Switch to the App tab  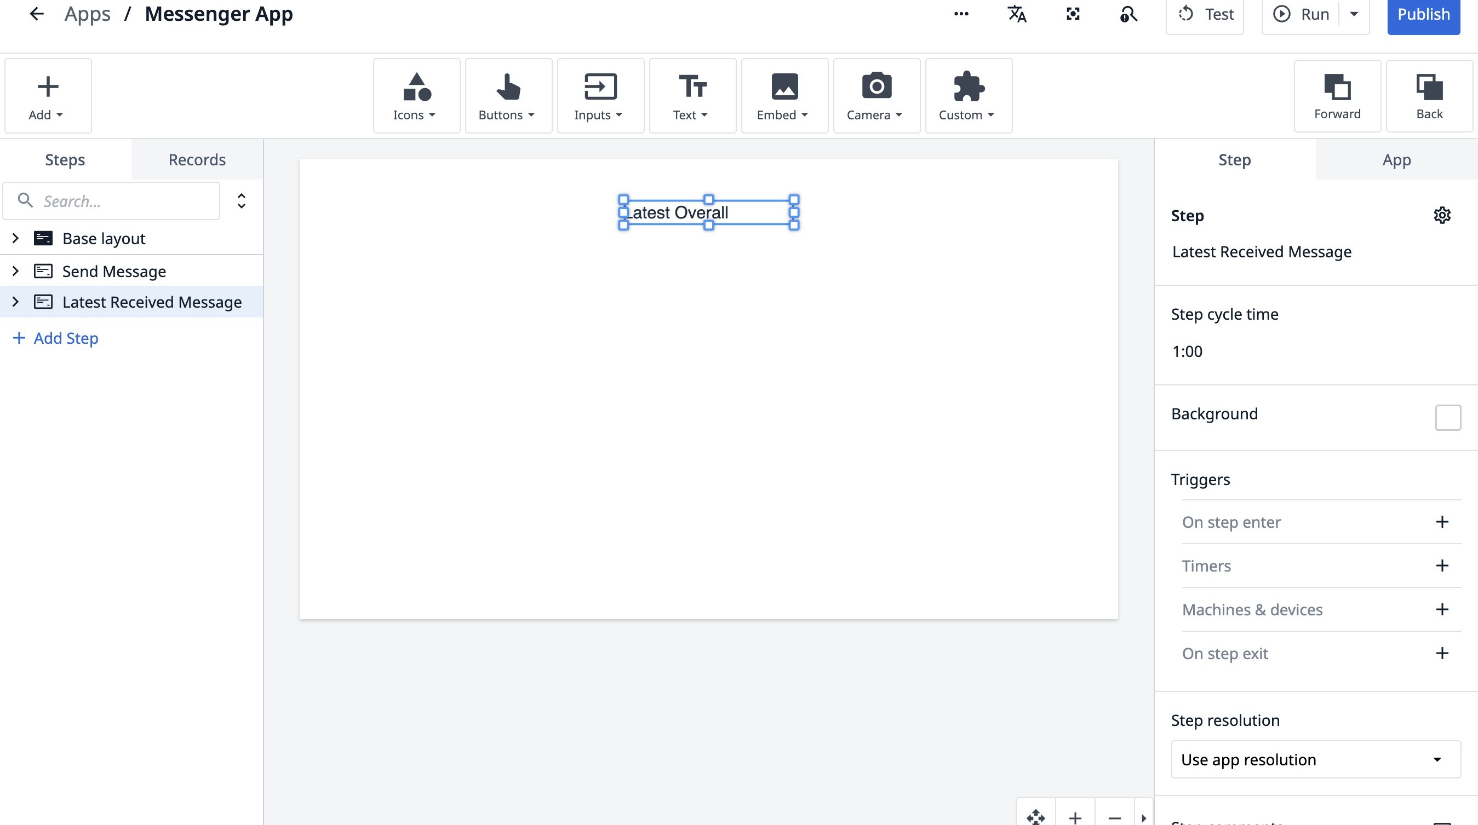(x=1396, y=160)
